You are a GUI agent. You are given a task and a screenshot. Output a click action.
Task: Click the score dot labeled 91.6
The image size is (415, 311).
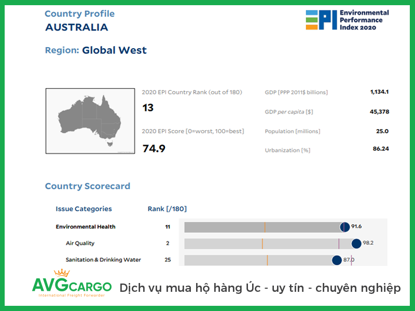344,227
